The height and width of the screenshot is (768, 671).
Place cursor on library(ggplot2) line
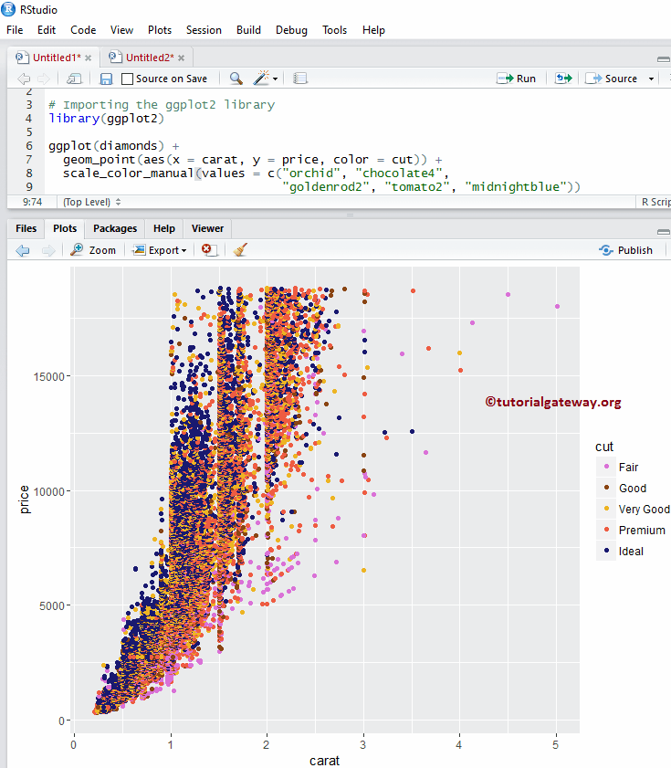[106, 119]
